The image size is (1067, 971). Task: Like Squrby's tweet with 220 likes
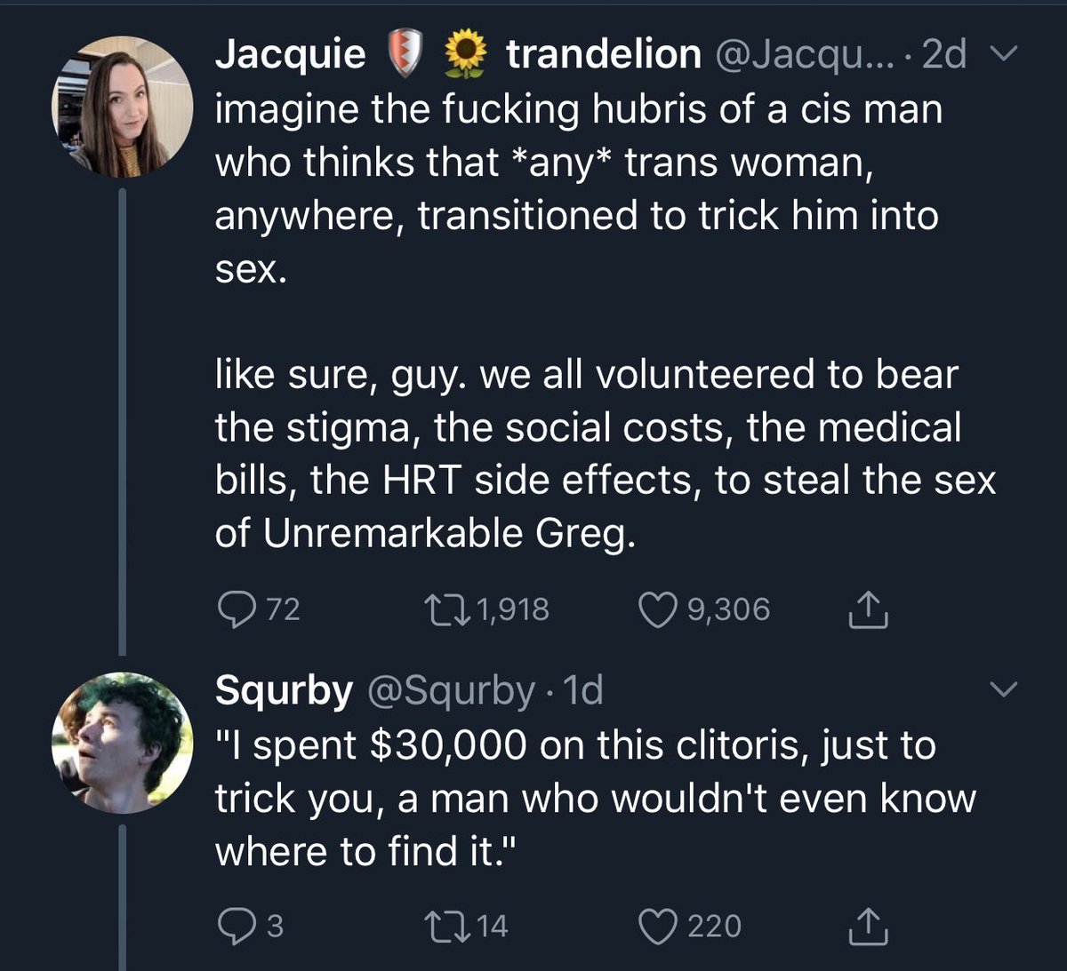658,926
